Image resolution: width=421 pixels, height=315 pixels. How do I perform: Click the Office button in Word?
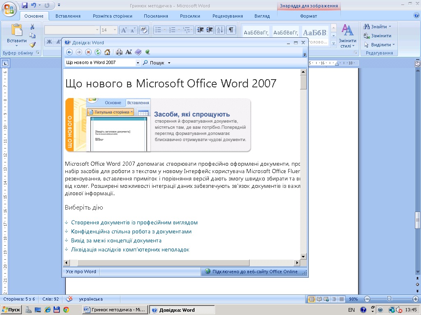click(x=9, y=9)
